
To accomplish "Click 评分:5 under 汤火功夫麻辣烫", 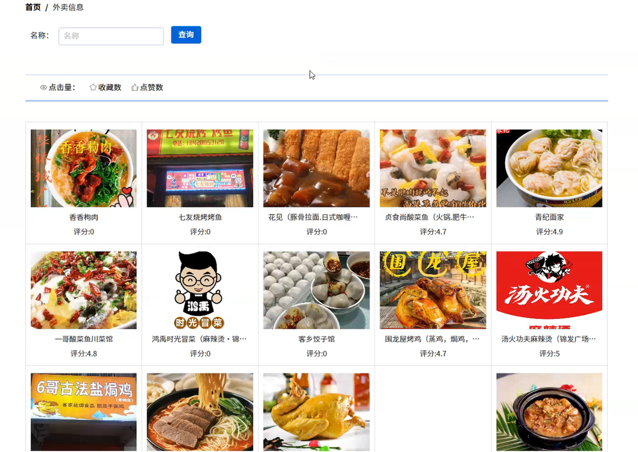I will [549, 354].
